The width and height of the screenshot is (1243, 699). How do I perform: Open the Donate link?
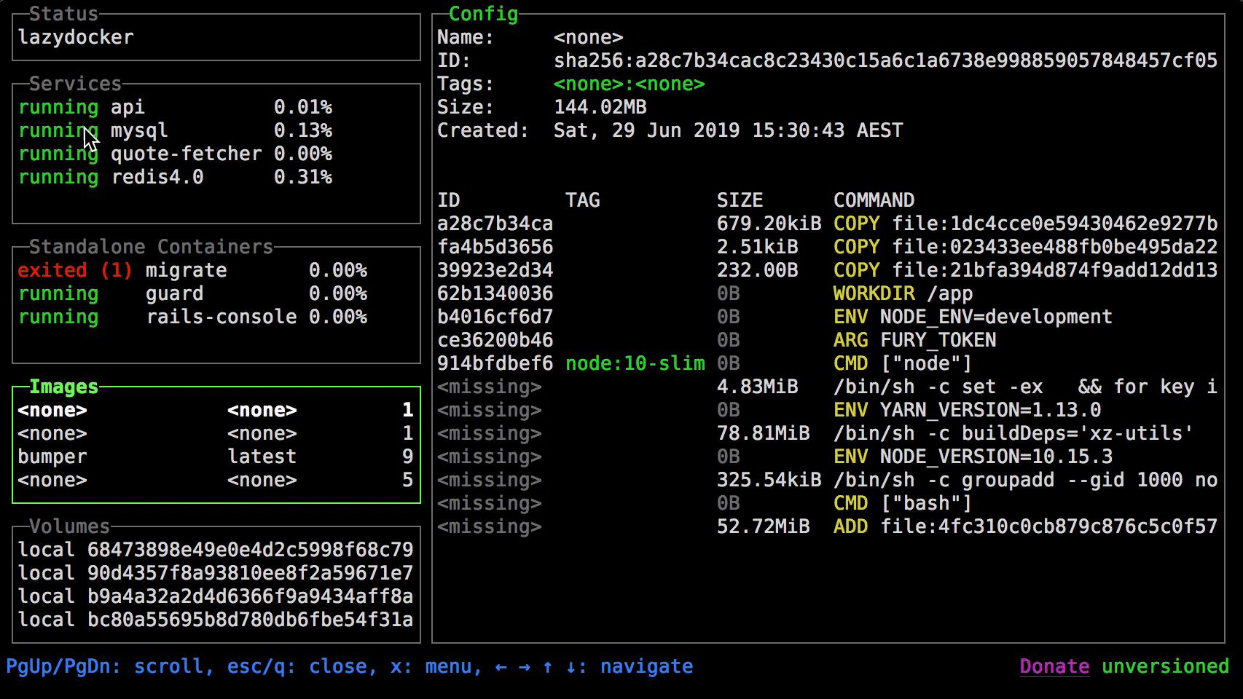pyautogui.click(x=1054, y=666)
